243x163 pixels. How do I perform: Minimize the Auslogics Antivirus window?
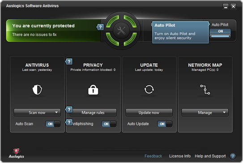226,7
